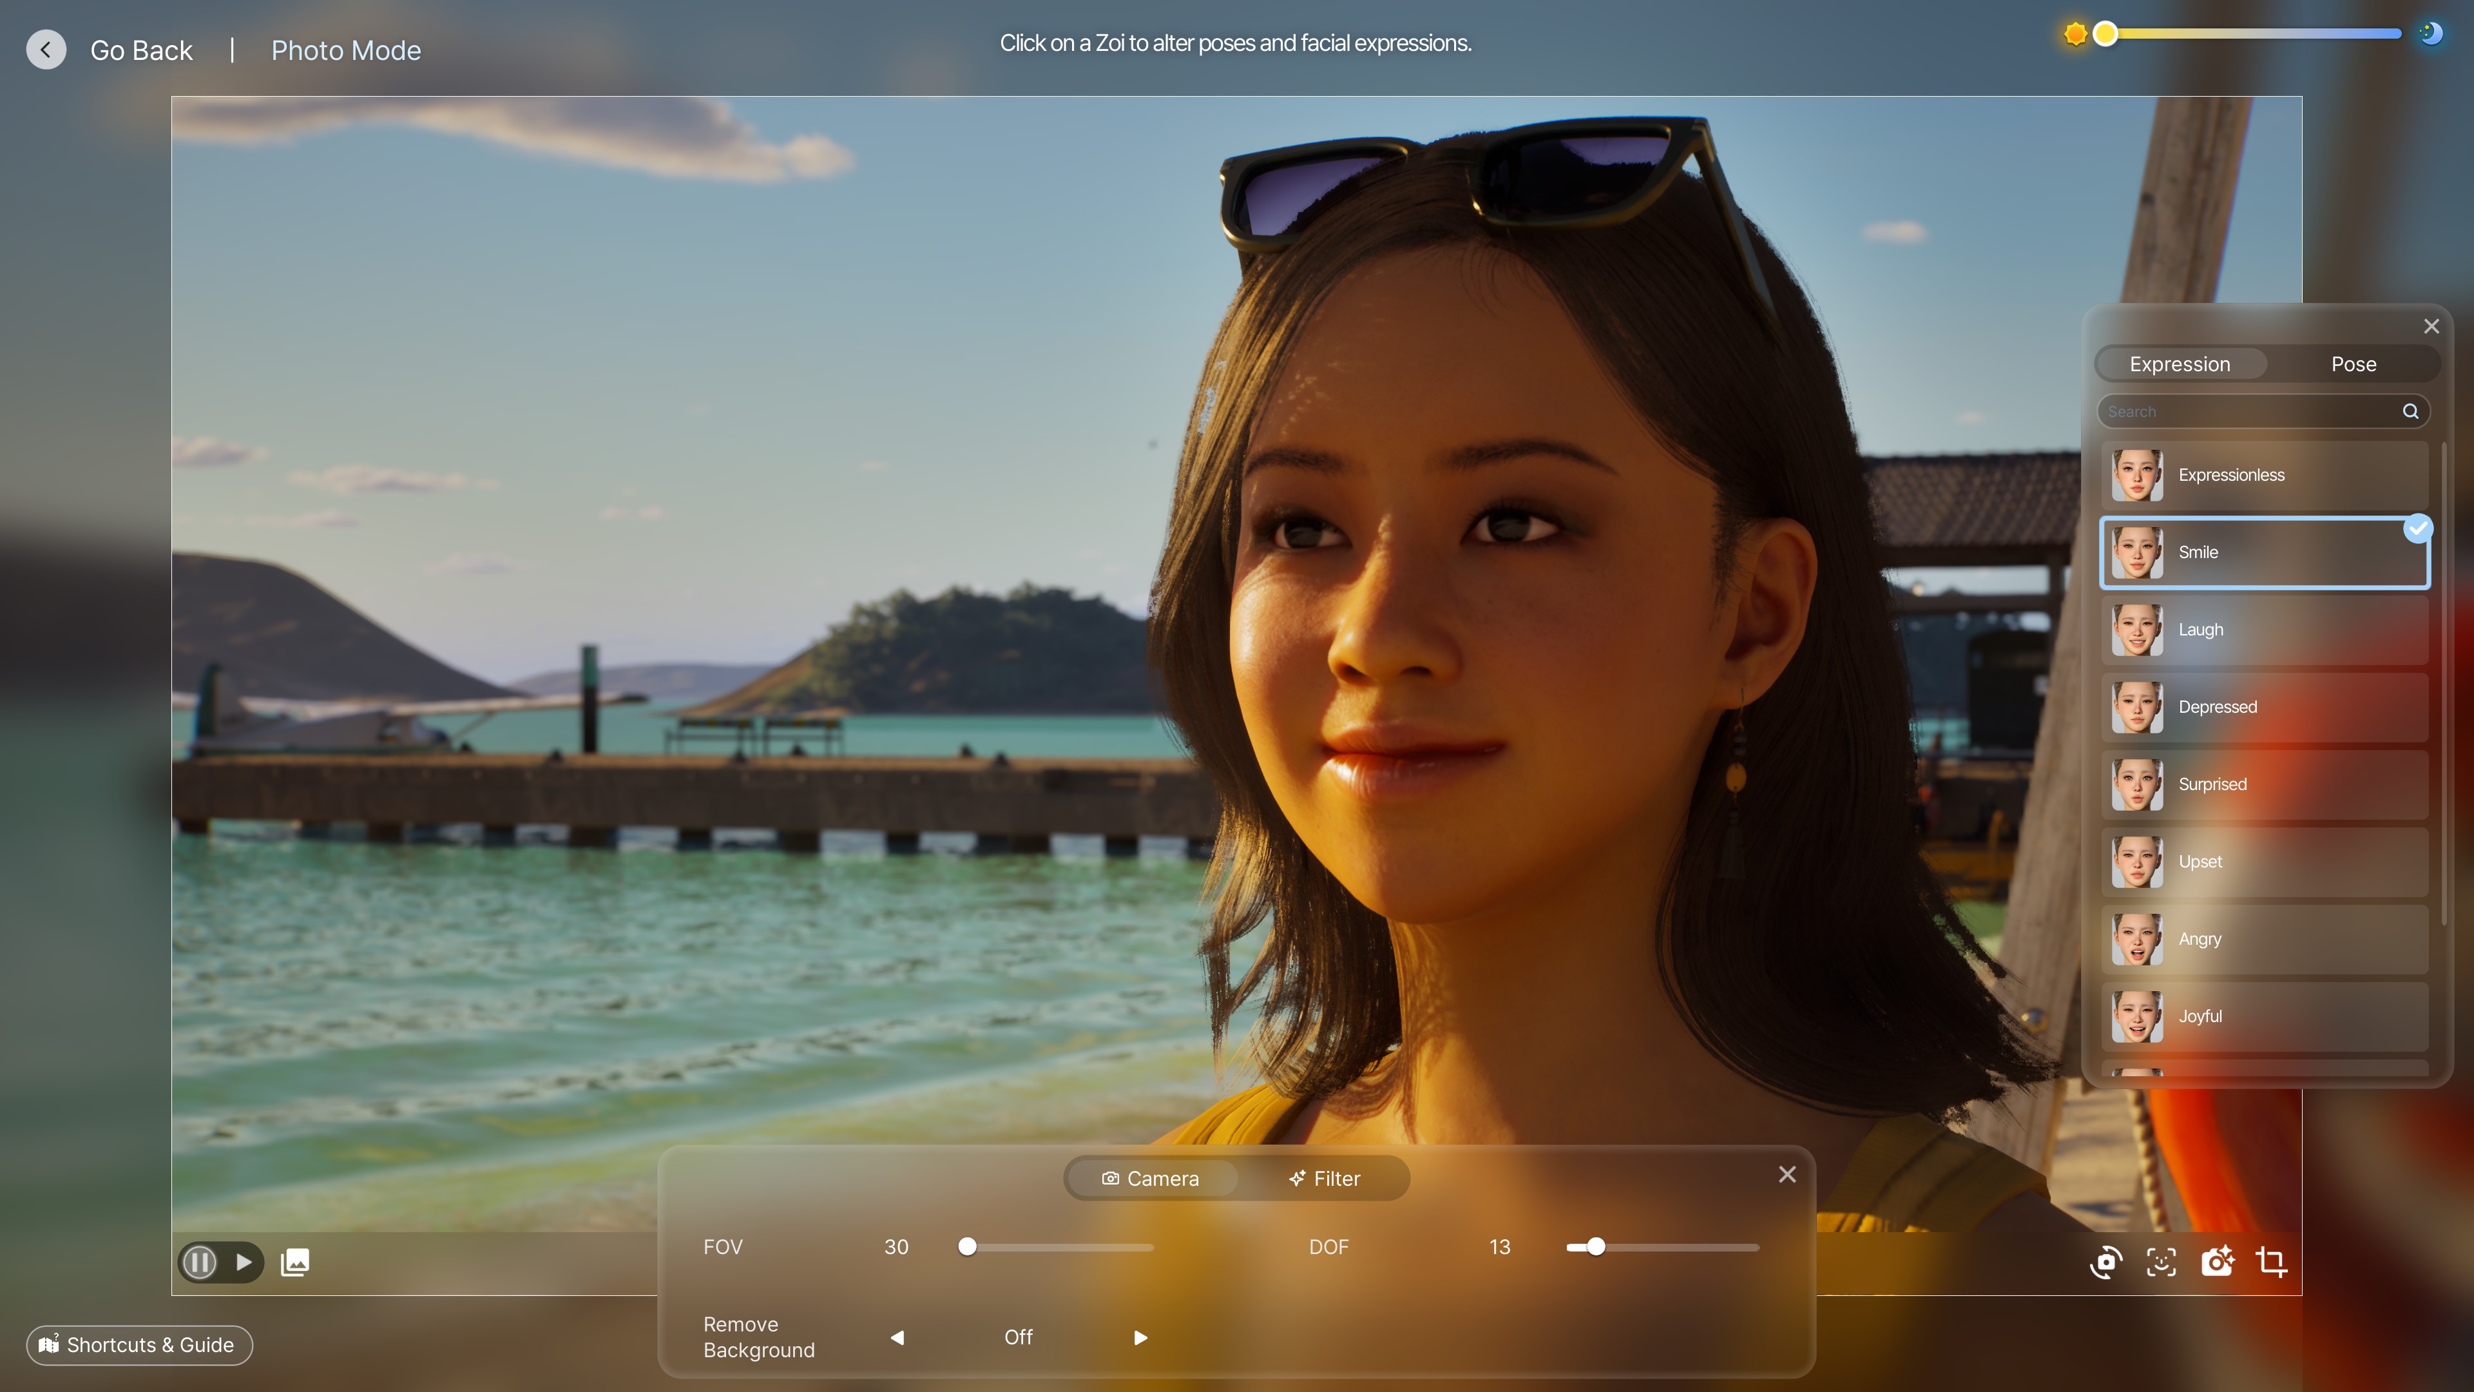2474x1392 pixels.
Task: Play the scene animation
Action: (244, 1261)
